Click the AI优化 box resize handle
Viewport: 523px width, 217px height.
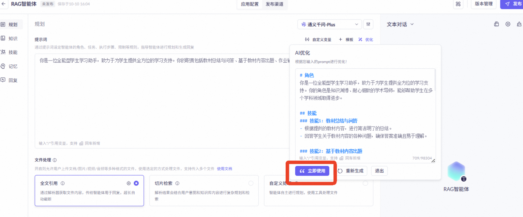coord(433,161)
